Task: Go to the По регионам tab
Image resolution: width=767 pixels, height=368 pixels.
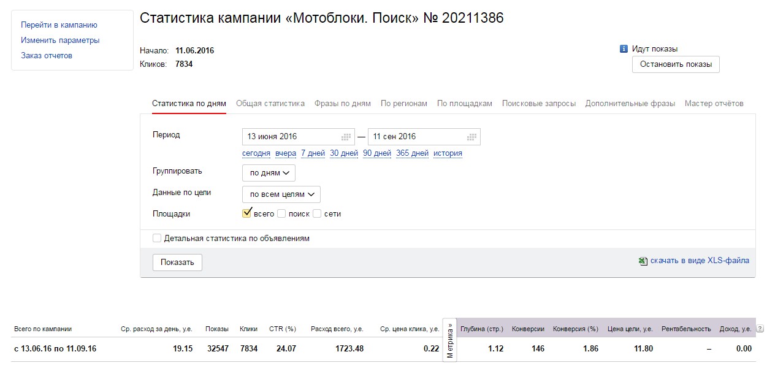Action: pos(403,104)
